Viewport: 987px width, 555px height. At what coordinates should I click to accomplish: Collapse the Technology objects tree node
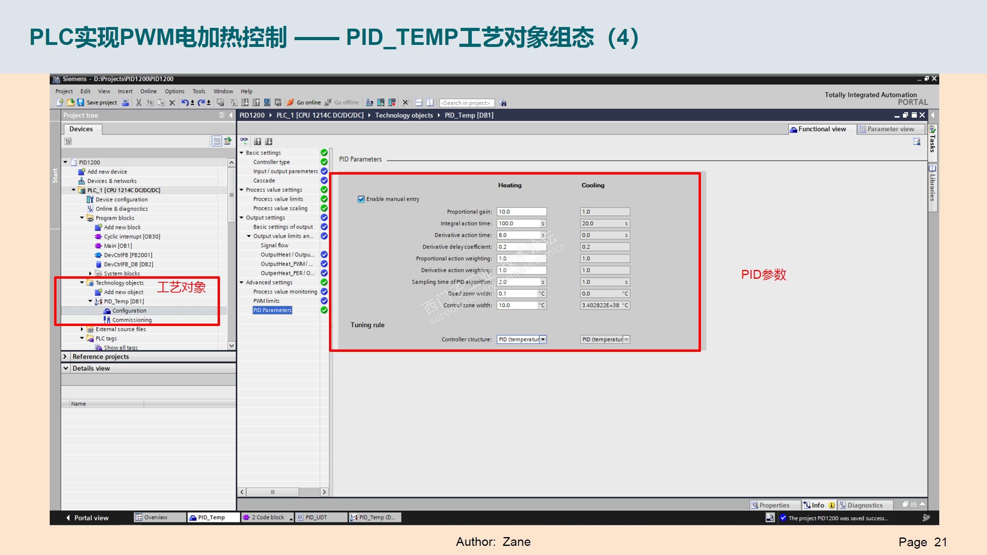tap(82, 283)
